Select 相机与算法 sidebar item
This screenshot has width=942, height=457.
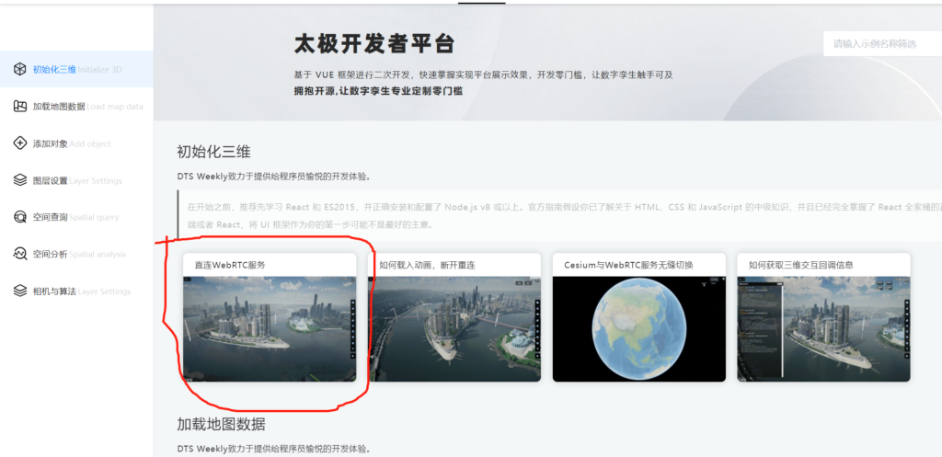[x=76, y=291]
